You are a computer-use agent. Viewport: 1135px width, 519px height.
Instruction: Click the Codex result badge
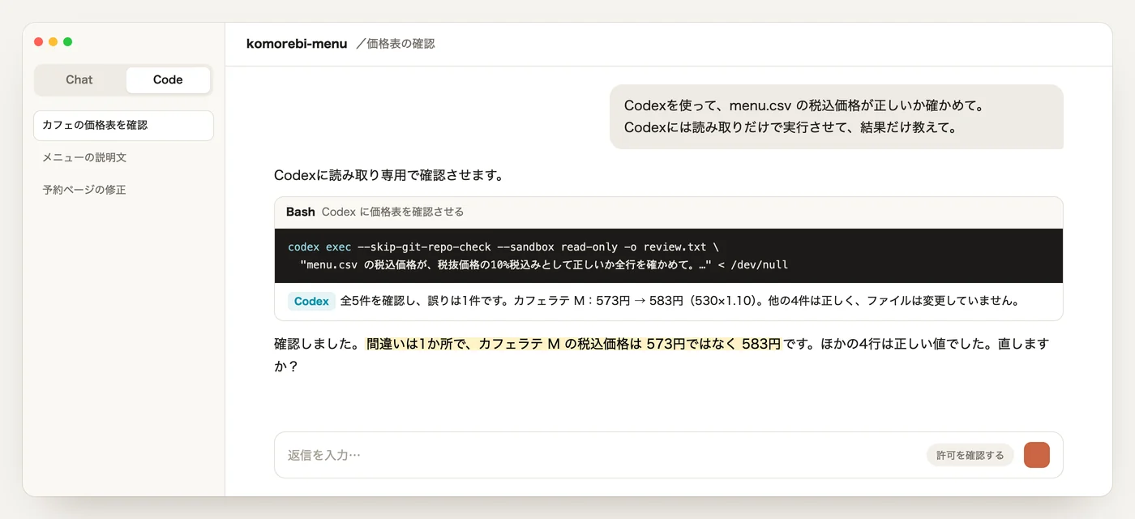point(311,301)
